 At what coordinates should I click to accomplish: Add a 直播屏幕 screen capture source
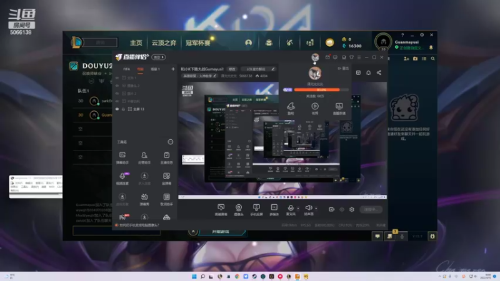click(221, 210)
